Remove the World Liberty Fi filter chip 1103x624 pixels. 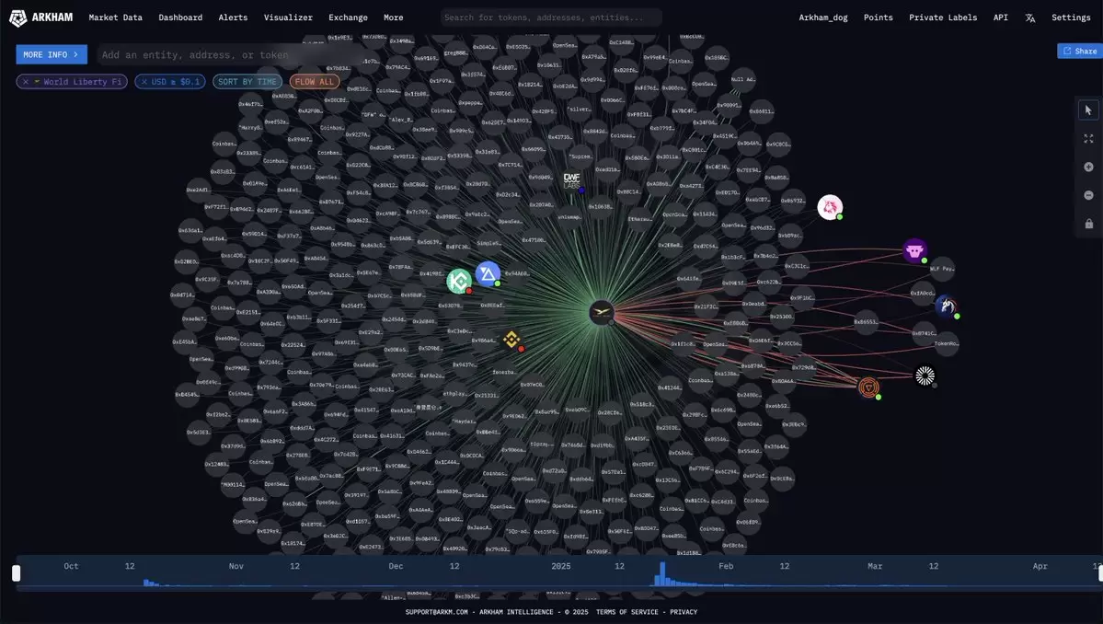pyautogui.click(x=26, y=82)
